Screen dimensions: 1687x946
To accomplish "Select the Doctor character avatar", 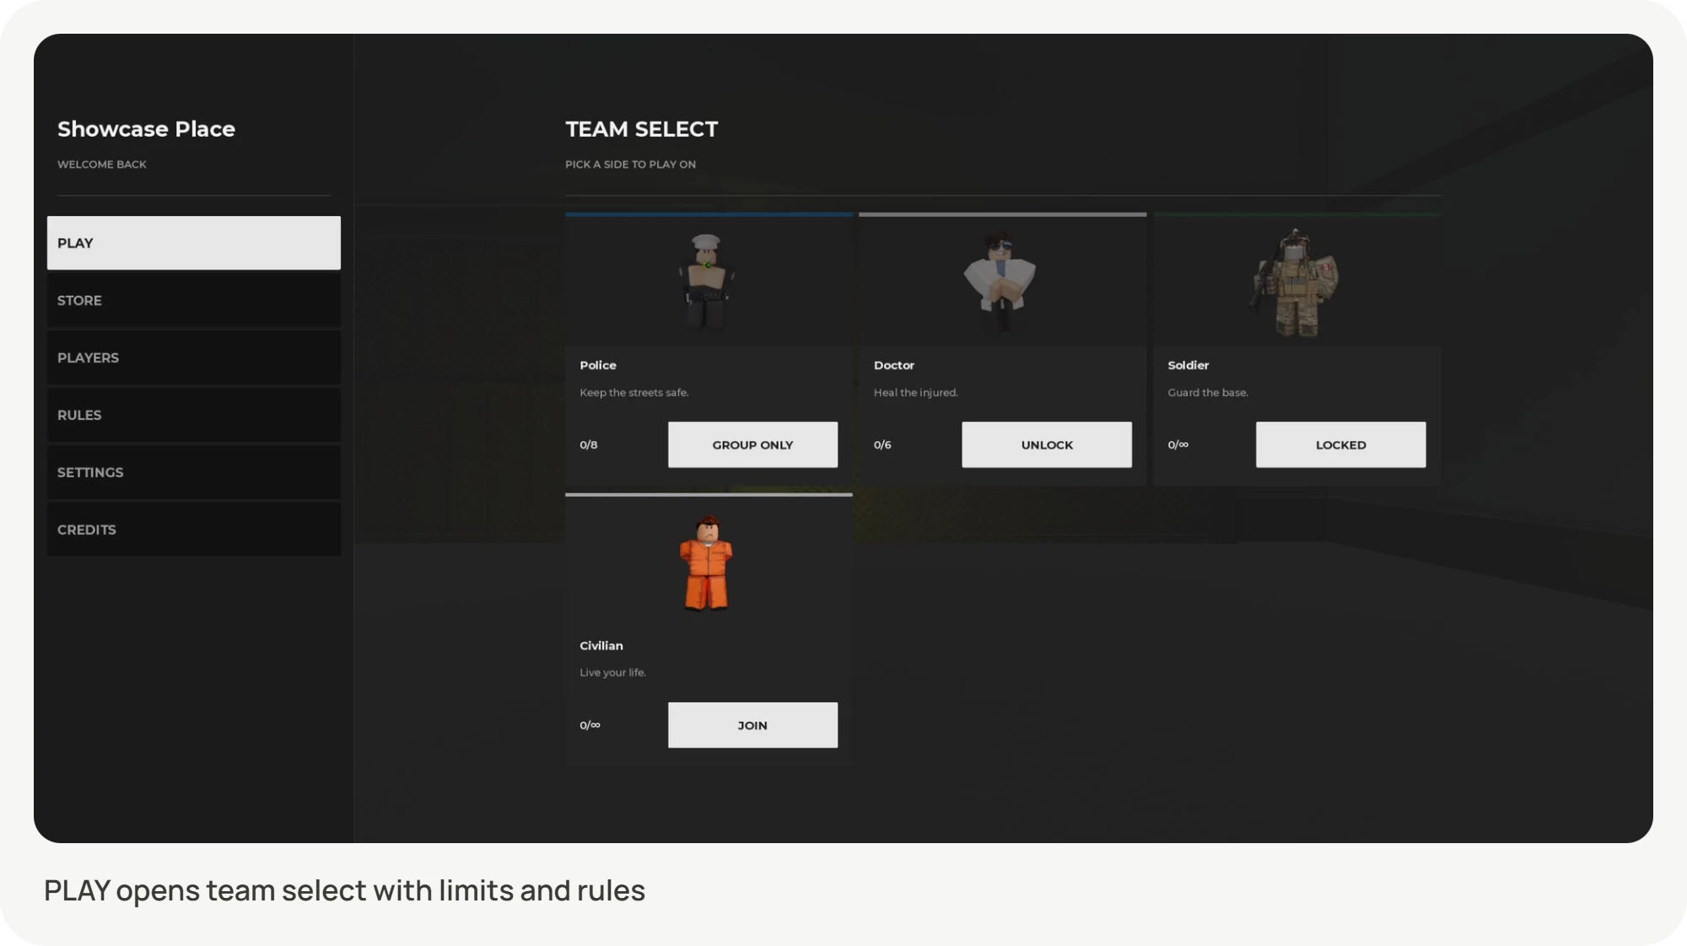I will (x=1000, y=282).
